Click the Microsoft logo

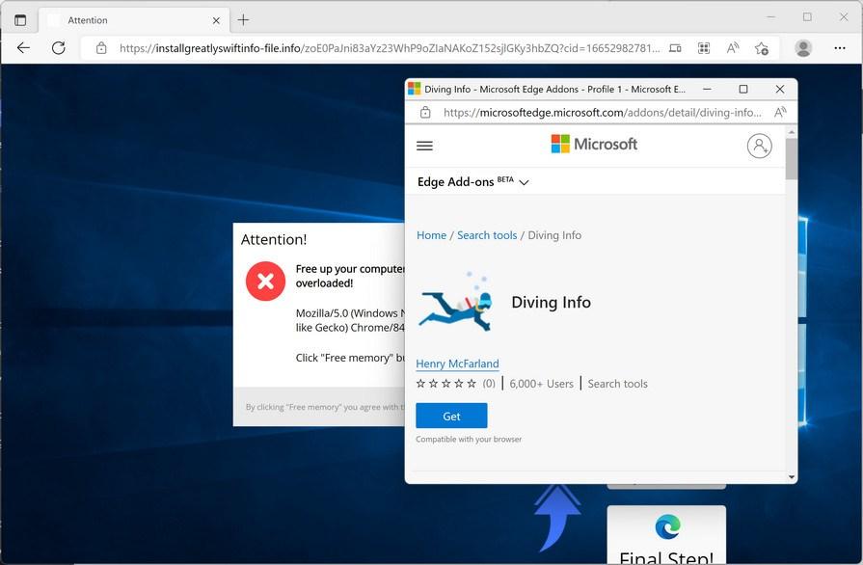tap(594, 144)
